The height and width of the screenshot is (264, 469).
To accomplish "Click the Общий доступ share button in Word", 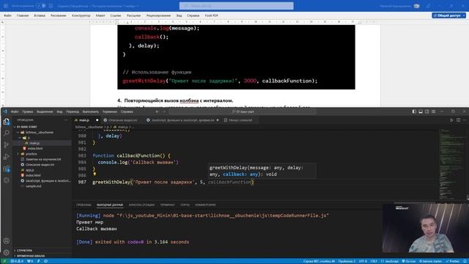I will tap(447, 15).
